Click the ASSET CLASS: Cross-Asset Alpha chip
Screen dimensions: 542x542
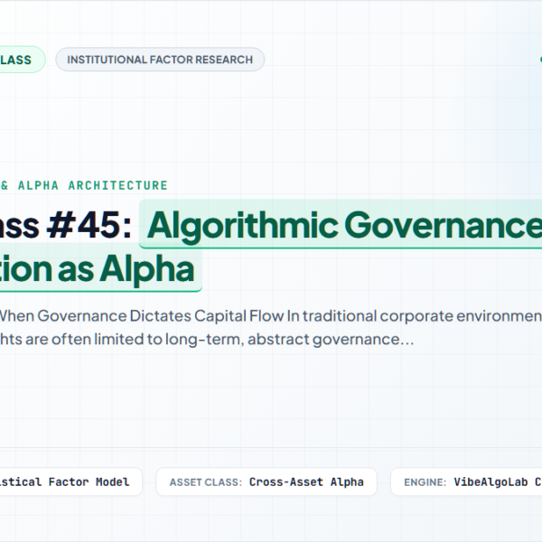[x=266, y=481]
